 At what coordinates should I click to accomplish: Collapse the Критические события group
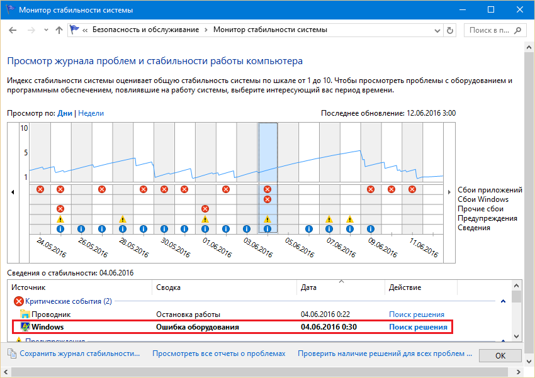point(503,301)
